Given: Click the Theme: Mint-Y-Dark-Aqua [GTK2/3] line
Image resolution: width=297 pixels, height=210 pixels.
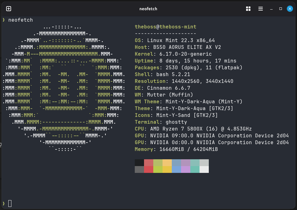Looking at the screenshot, I should point(184,109).
